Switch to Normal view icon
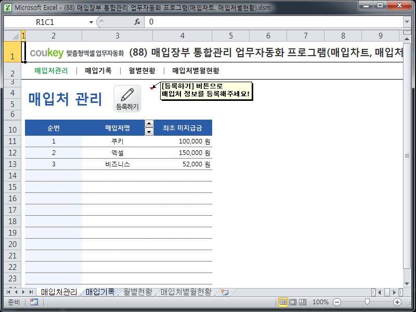Viewport: 416px width, 312px height. coord(283,302)
